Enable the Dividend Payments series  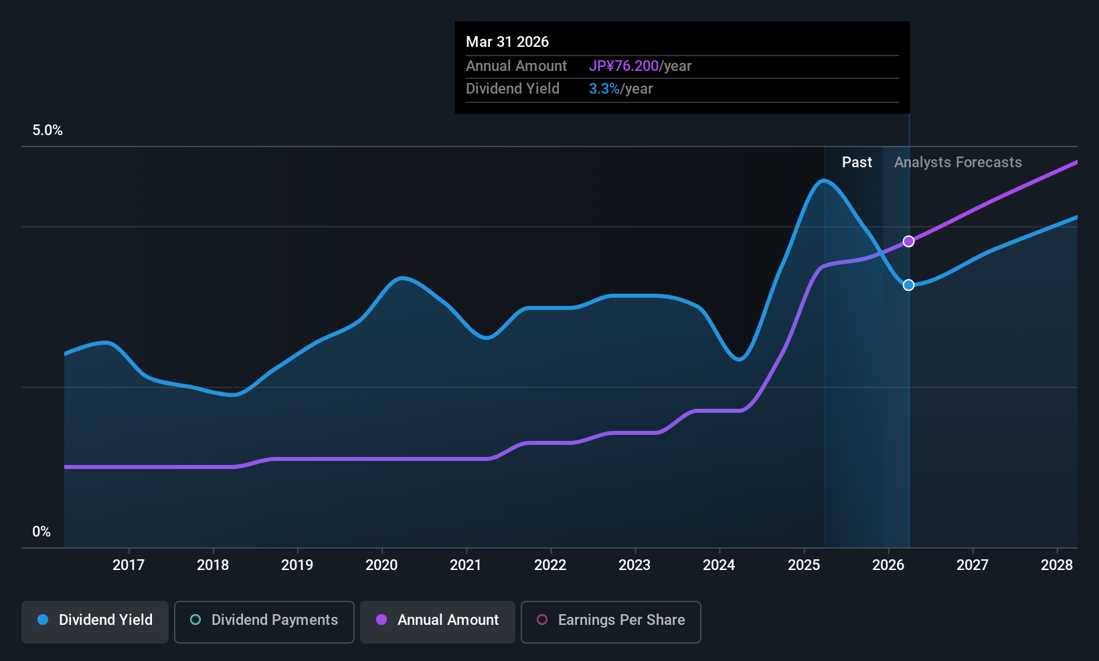[264, 622]
